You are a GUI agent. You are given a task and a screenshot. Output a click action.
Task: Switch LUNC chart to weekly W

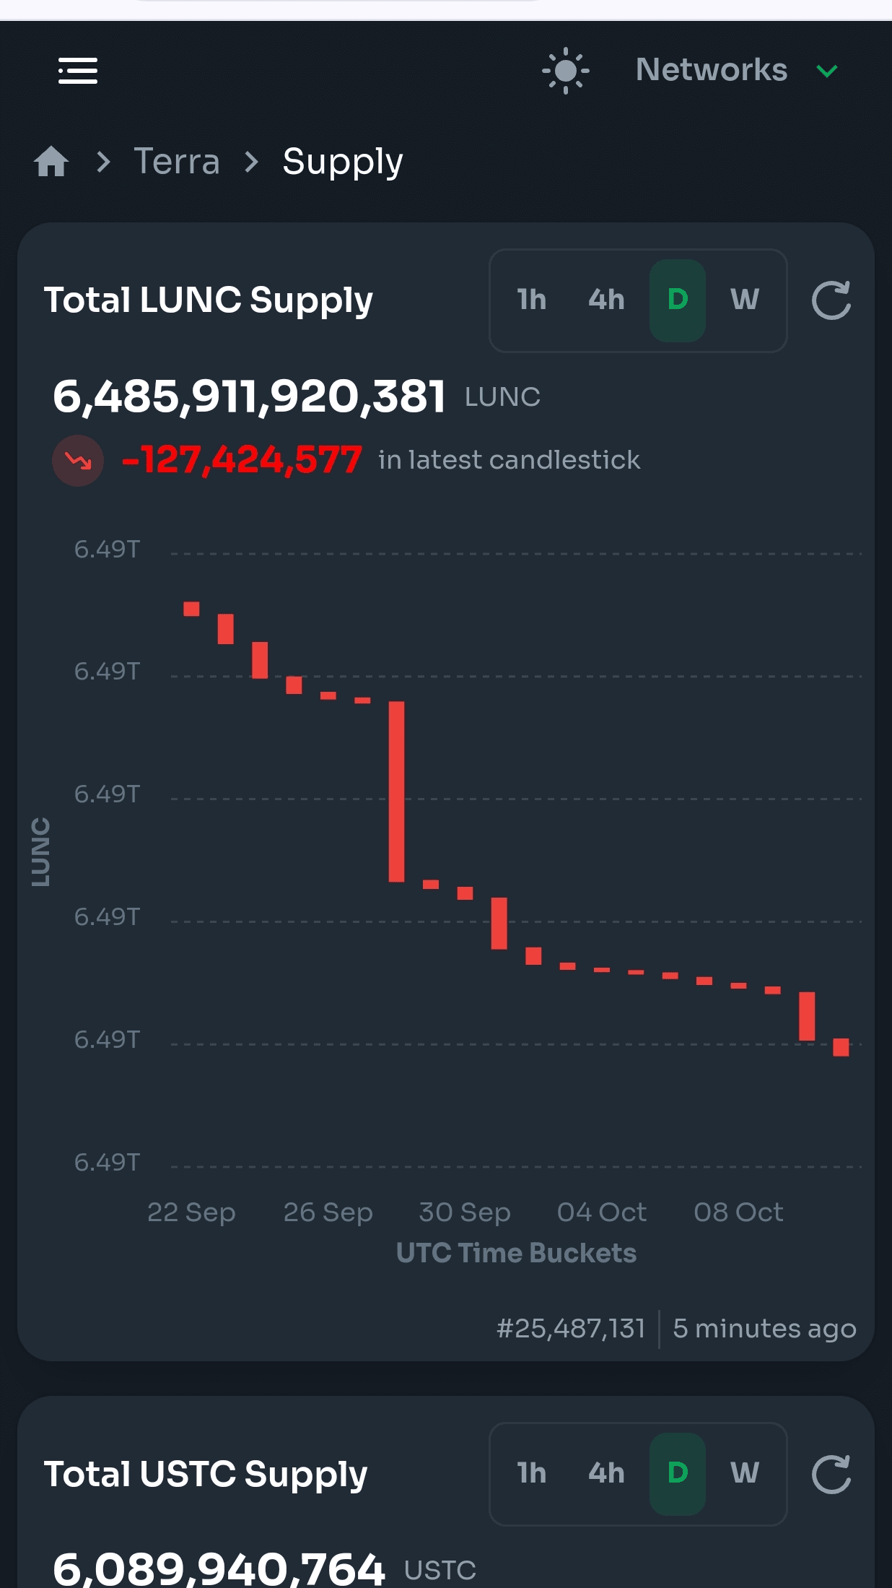745,300
